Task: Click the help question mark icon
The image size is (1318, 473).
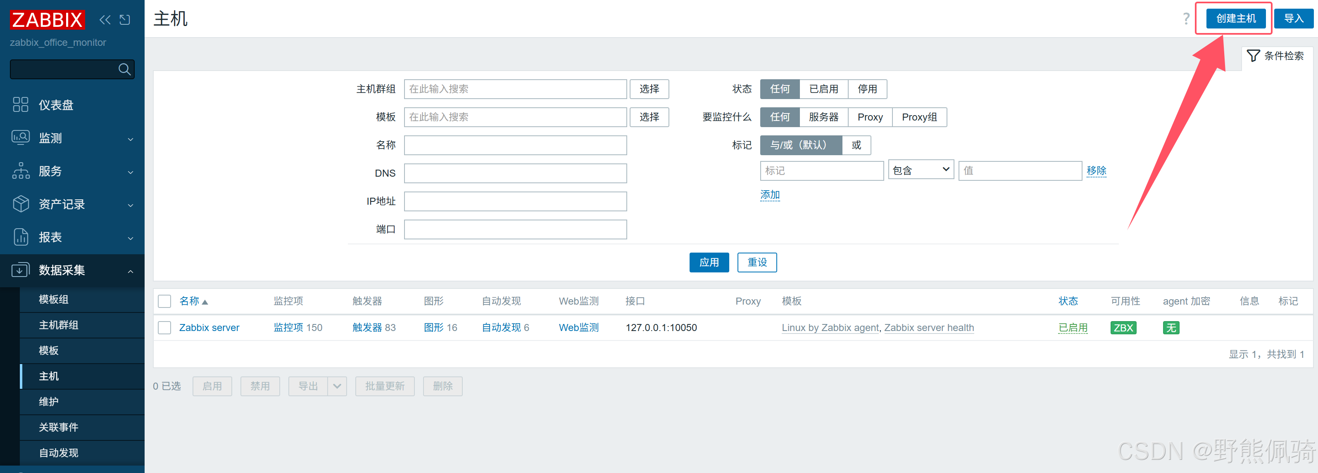Action: click(x=1186, y=19)
